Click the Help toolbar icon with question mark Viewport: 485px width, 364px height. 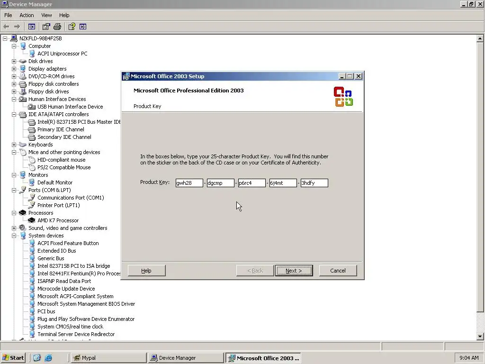[x=72, y=27]
